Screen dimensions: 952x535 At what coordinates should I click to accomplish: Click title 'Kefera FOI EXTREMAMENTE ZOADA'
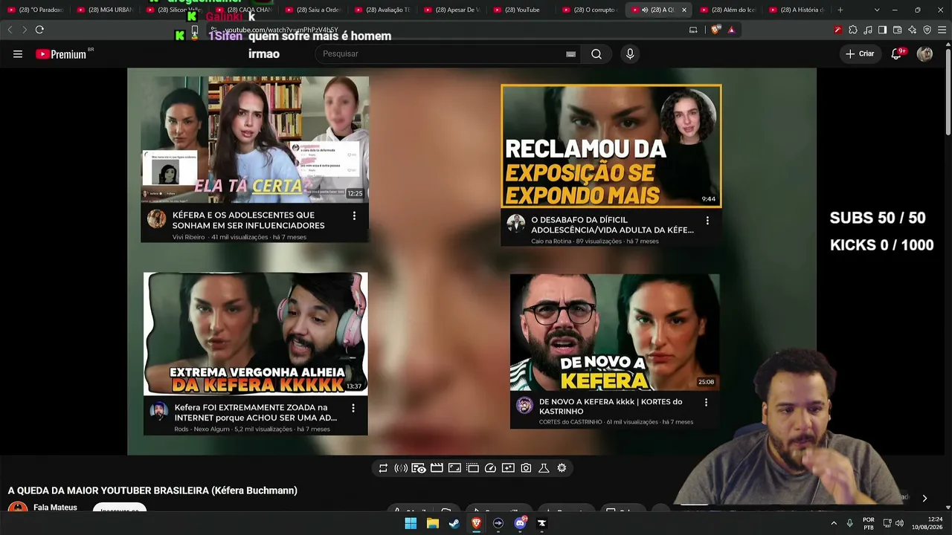pos(256,412)
